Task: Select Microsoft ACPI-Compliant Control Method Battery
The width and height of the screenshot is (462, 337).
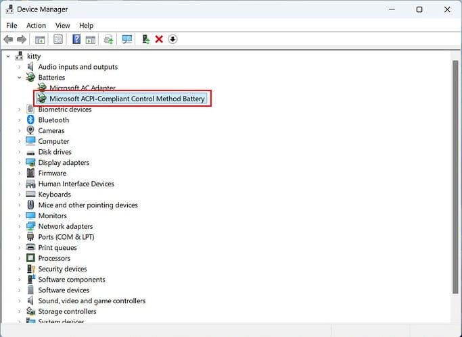Action: (126, 99)
